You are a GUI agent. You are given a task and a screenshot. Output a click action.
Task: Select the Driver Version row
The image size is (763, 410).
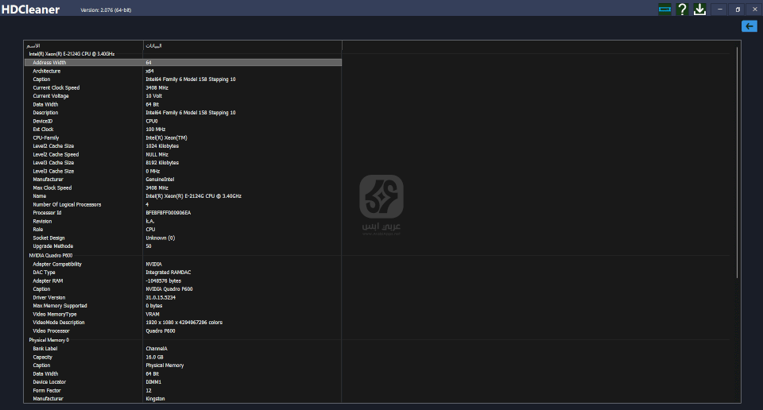pos(49,297)
